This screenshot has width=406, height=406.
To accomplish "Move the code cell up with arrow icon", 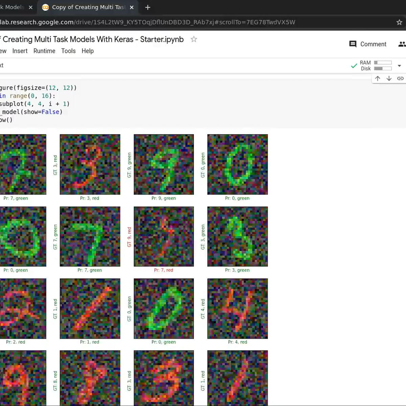I will 378,78.
